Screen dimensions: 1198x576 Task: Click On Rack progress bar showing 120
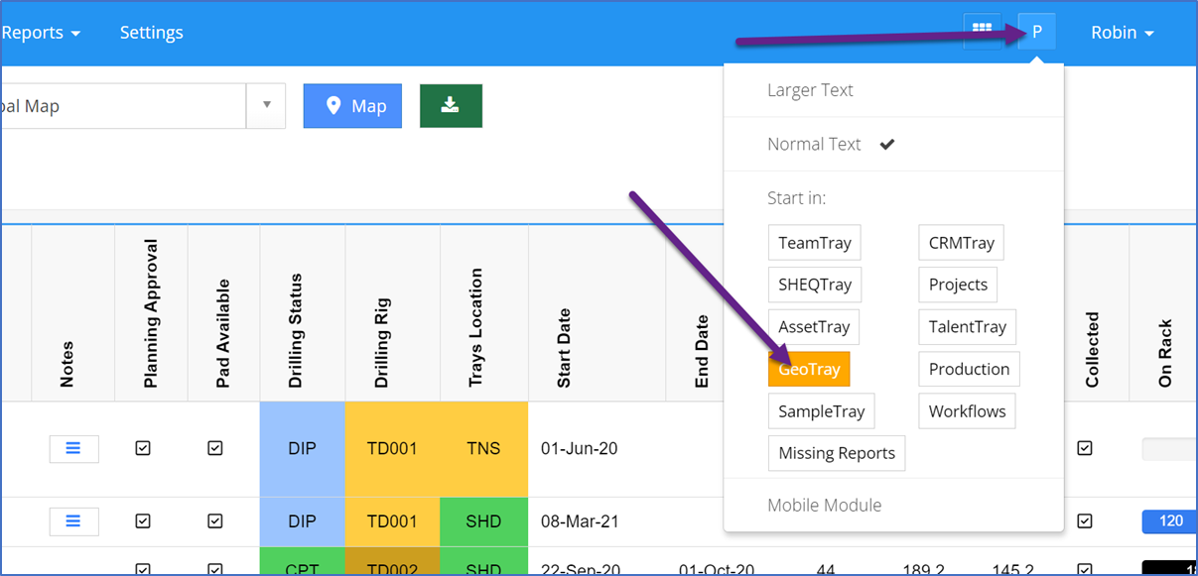click(1169, 521)
